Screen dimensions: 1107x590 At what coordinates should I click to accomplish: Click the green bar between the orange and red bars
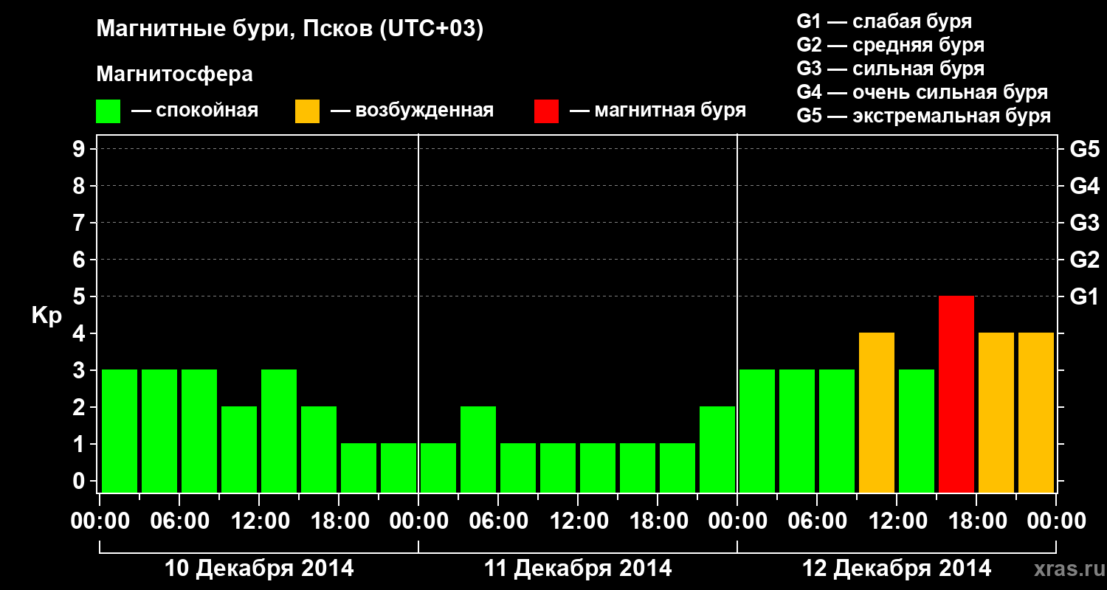[x=917, y=431]
